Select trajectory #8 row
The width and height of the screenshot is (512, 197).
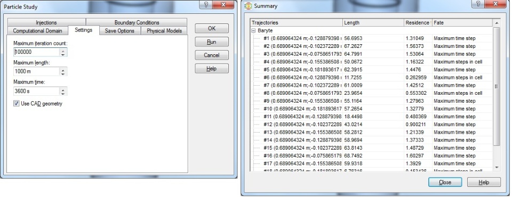(371, 93)
